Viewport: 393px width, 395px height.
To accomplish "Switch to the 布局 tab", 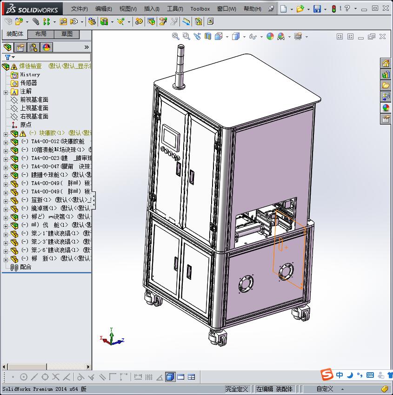I will coord(41,34).
